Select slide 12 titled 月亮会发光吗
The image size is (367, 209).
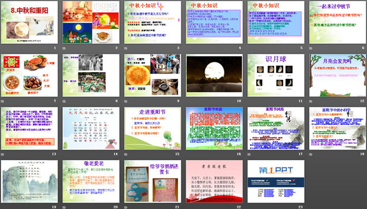click(338, 75)
